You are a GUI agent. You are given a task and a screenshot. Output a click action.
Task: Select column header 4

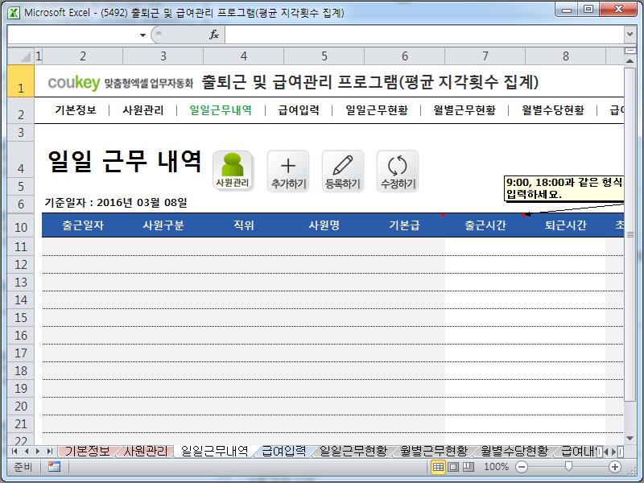point(244,56)
